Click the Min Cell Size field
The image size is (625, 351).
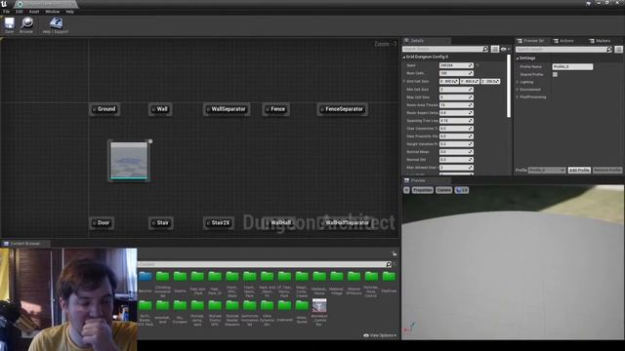456,89
